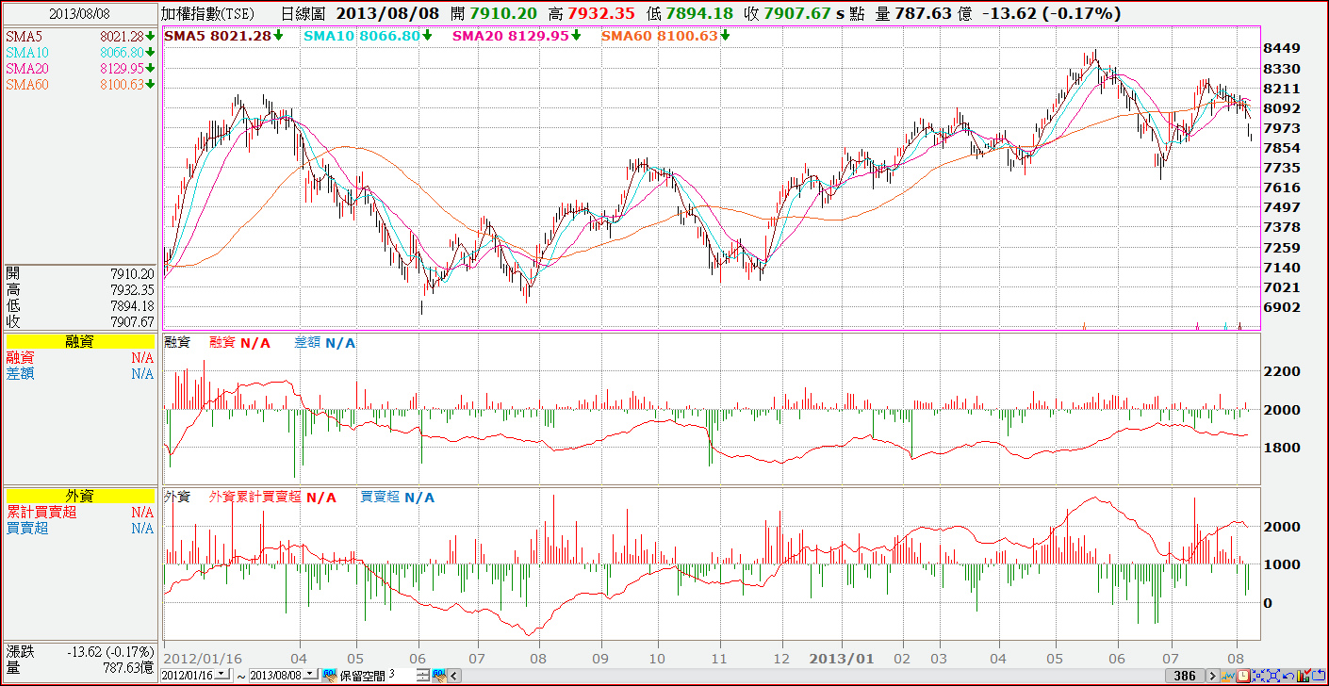This screenshot has height=686, width=1329.
Task: Click 差額 row in left panel
Action: click(79, 373)
